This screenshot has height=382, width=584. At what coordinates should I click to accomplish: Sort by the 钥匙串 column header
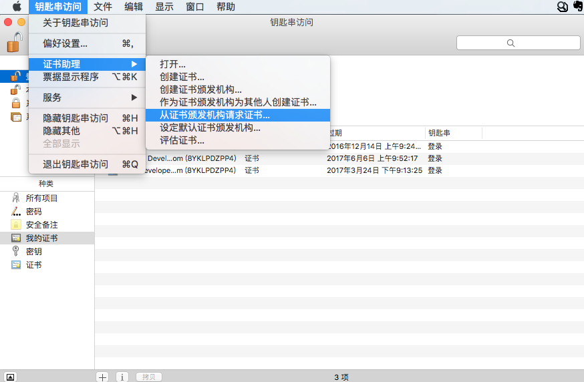pos(453,133)
